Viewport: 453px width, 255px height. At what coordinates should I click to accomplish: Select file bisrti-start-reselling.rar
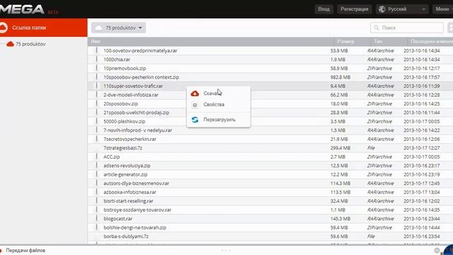128,201
